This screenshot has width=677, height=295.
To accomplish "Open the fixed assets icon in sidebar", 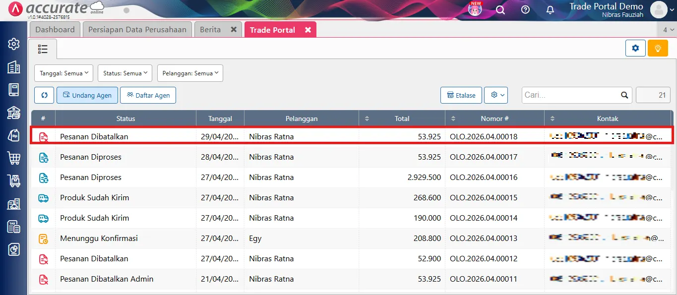I will pyautogui.click(x=14, y=204).
